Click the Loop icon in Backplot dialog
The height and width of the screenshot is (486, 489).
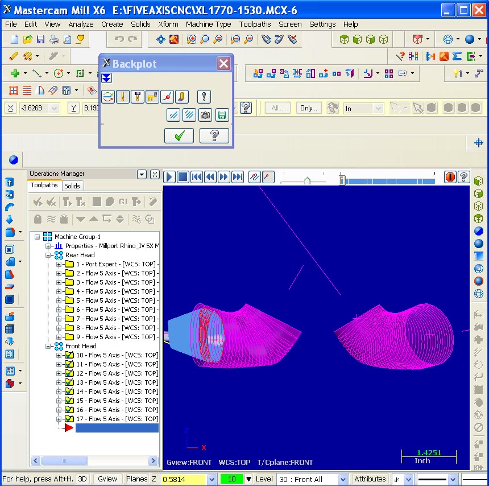[108, 97]
